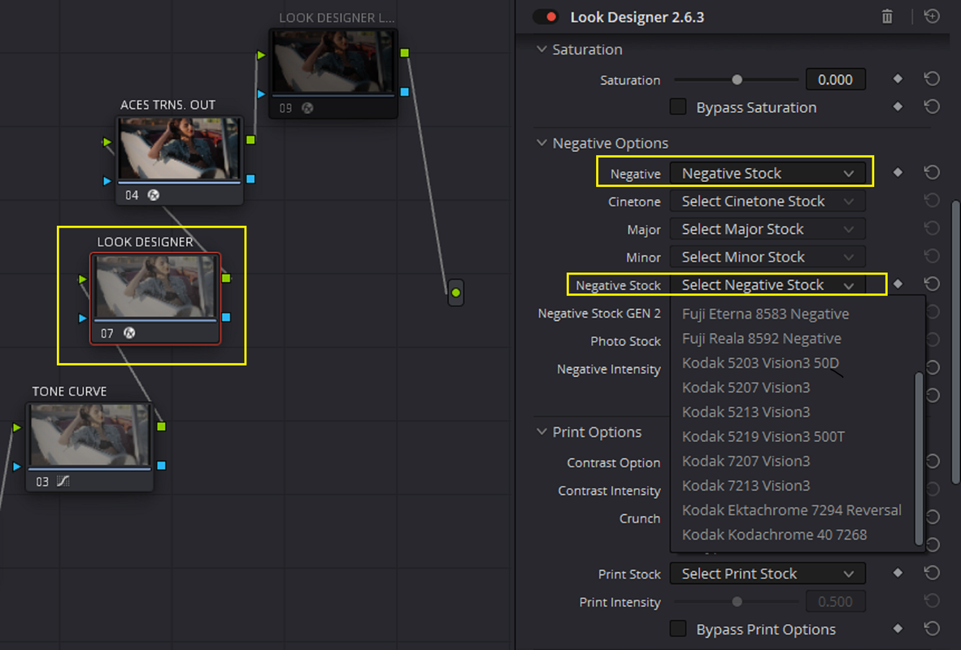Click the Look Designer panel vertical scrollbar

(955, 342)
